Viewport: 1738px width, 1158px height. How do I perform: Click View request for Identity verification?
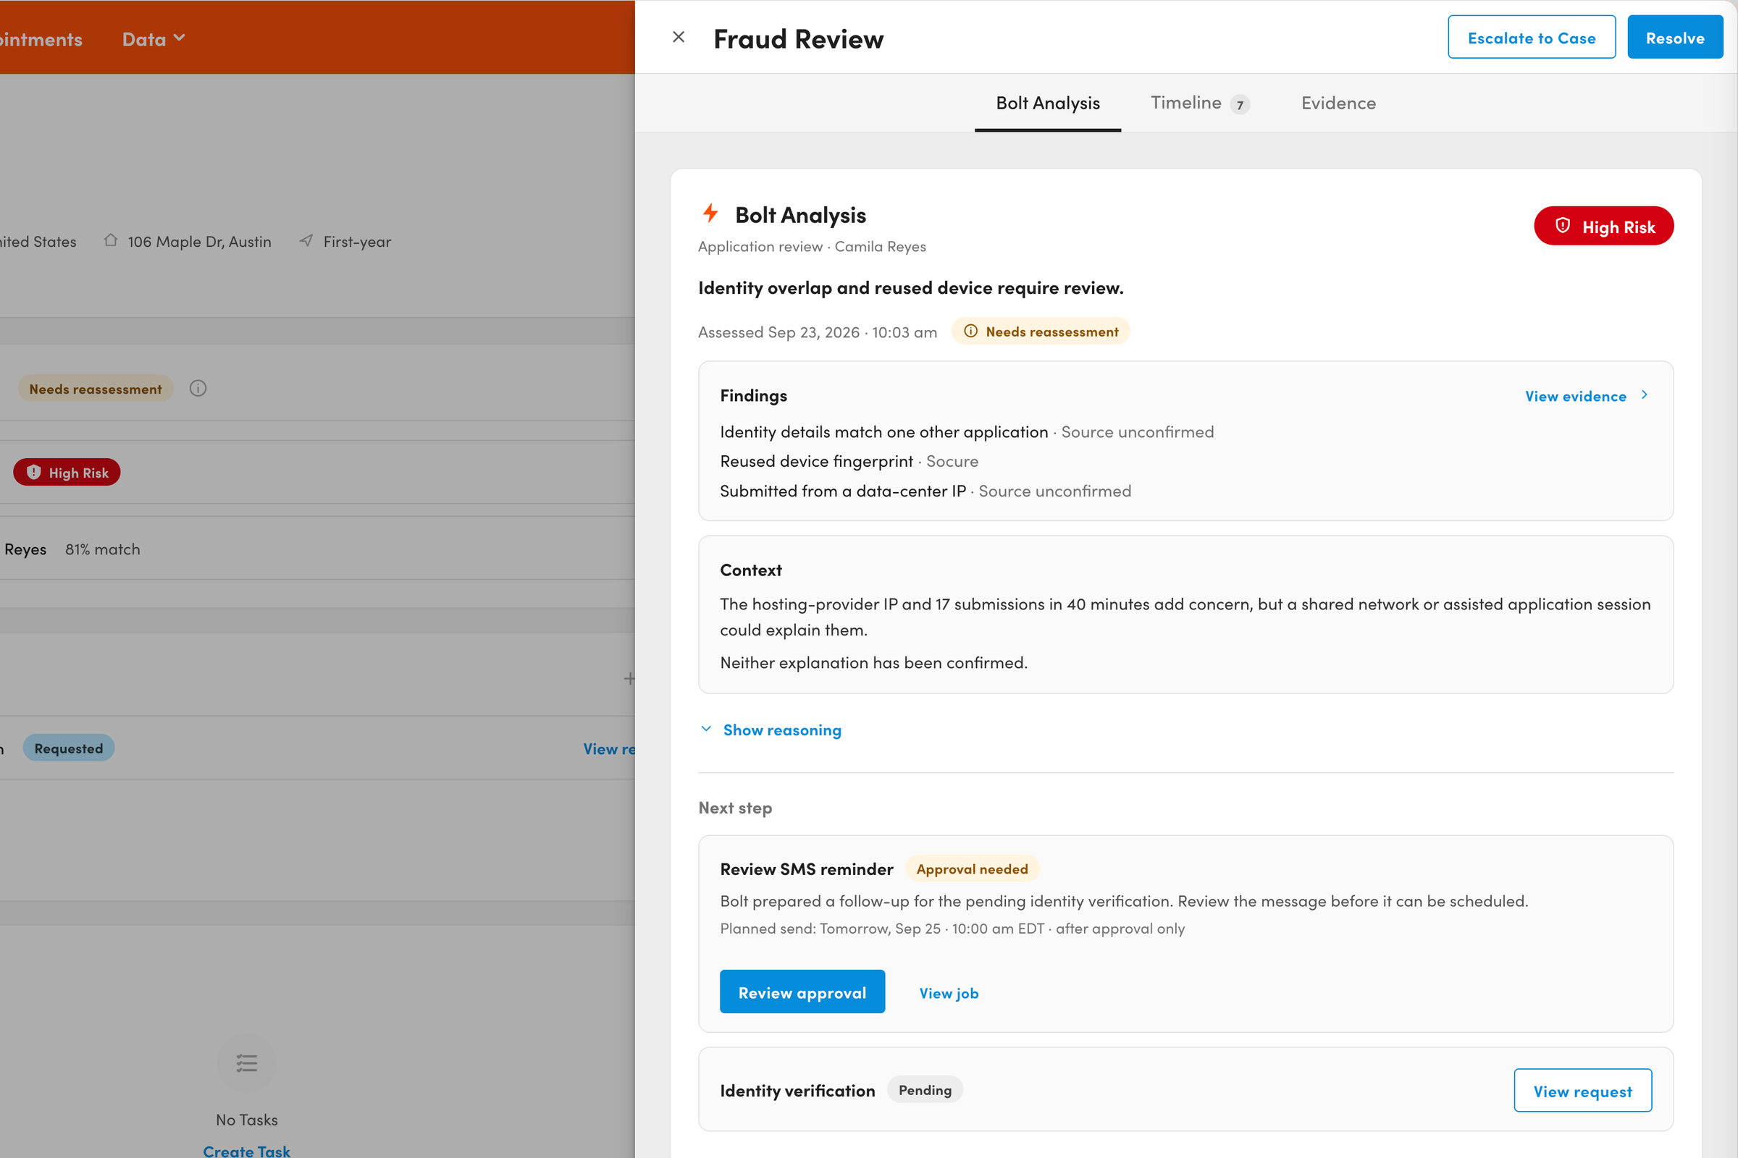(1583, 1090)
